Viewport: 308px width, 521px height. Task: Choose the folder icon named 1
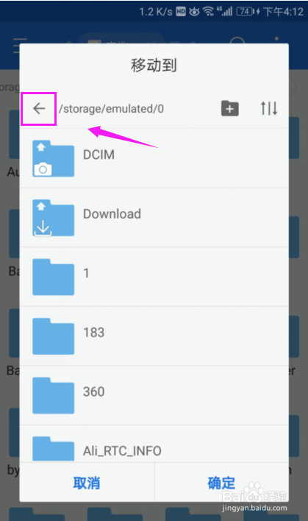[x=53, y=277]
